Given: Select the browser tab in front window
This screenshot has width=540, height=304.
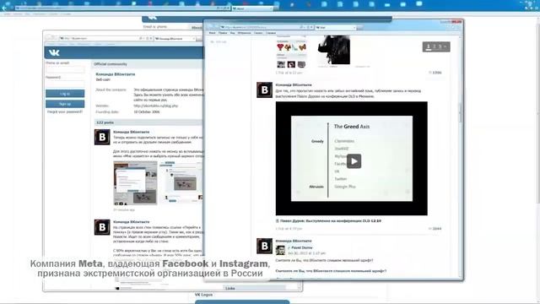Looking at the screenshot, I should point(336,27).
